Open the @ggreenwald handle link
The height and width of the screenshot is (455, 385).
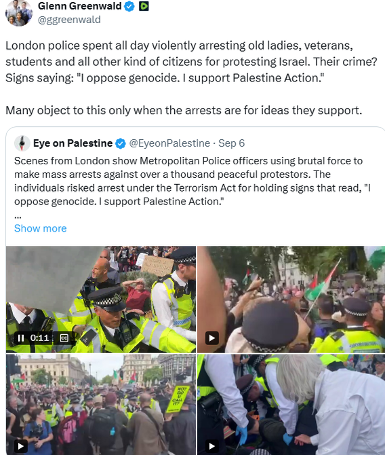(x=69, y=20)
